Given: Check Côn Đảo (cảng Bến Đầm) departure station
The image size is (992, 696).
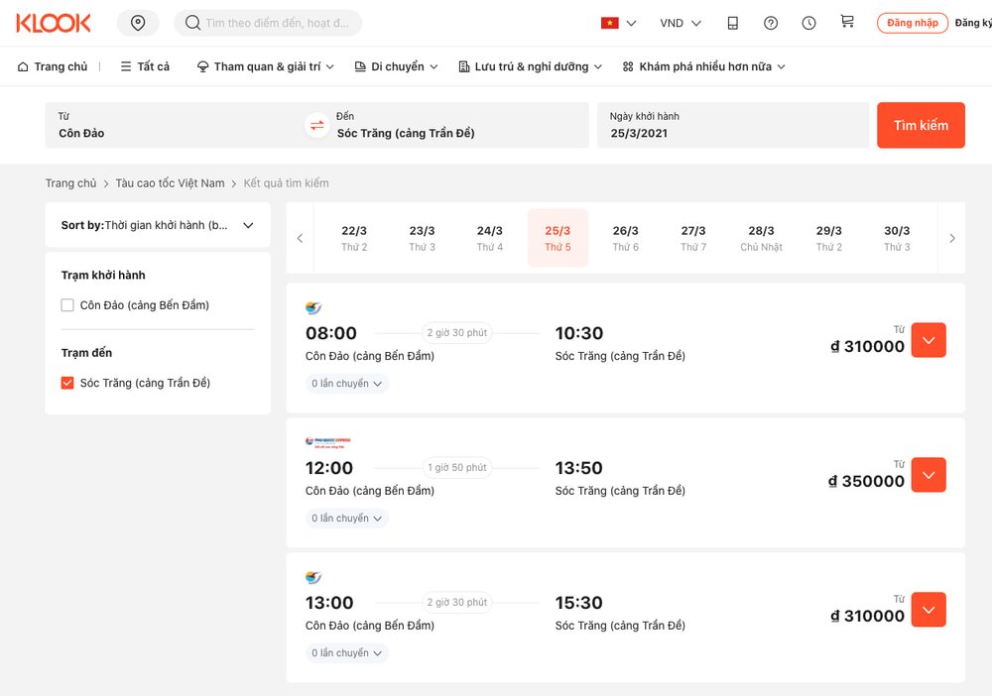Looking at the screenshot, I should [x=67, y=305].
